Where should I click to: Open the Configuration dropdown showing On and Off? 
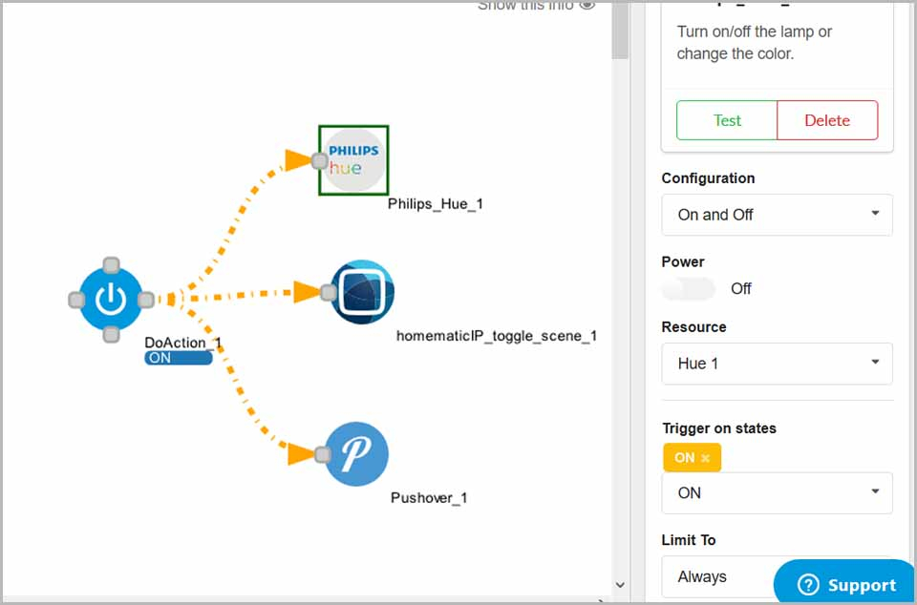point(777,215)
